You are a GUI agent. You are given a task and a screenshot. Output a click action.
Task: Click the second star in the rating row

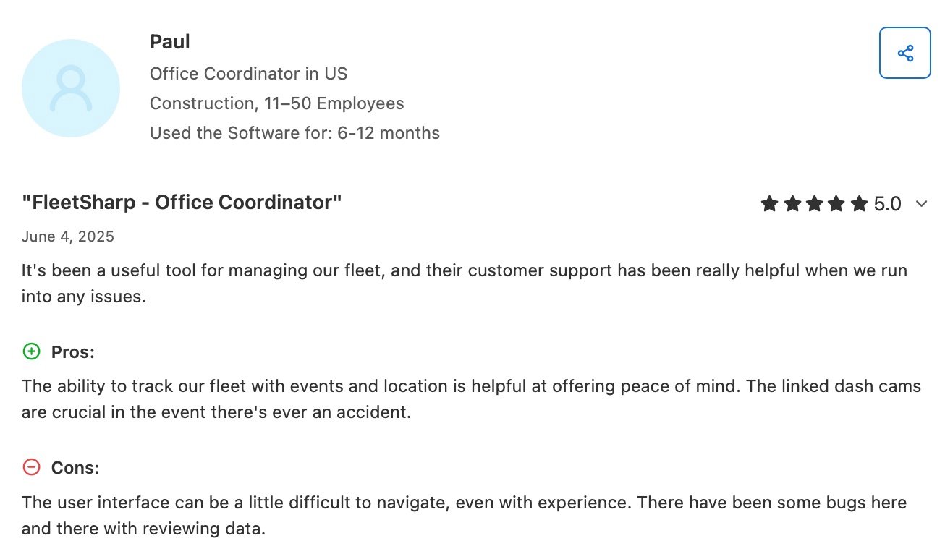tap(792, 204)
